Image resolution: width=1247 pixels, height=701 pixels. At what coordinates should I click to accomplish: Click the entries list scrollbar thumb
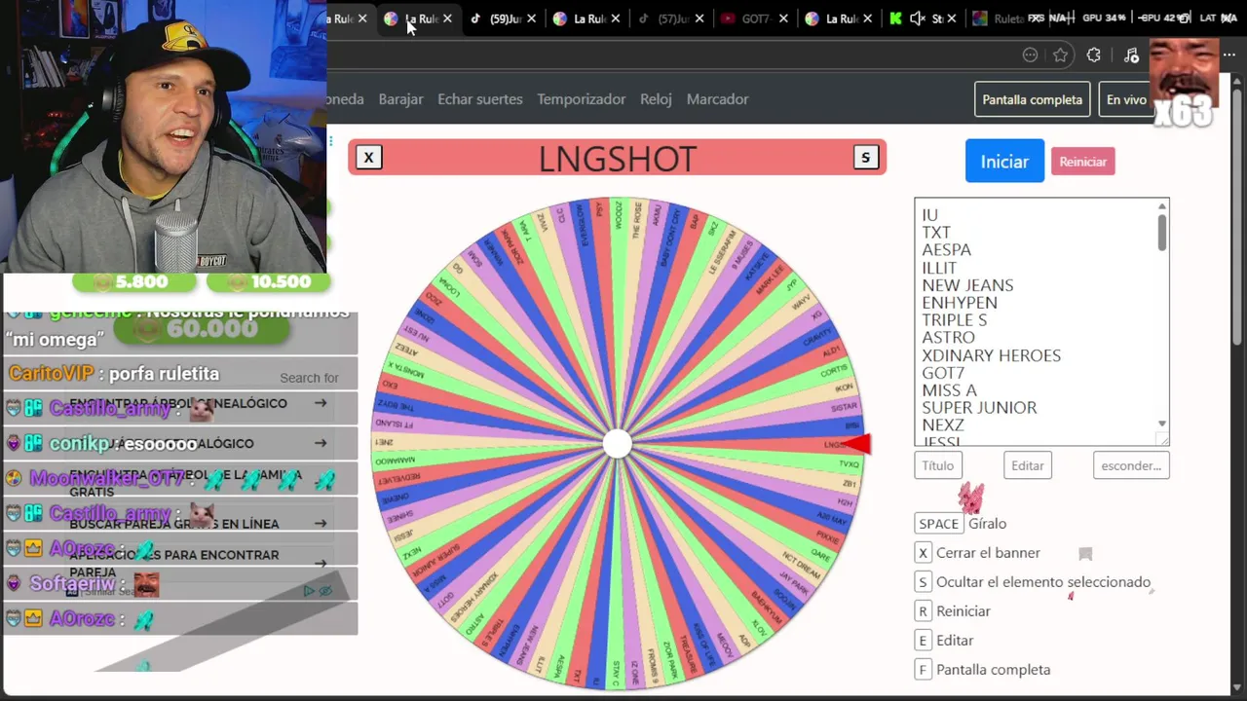1161,233
